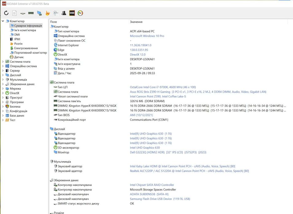Select Сумарна інформація in the tree
Image resolution: width=293 pixels, height=214 pixels.
[x=28, y=26]
